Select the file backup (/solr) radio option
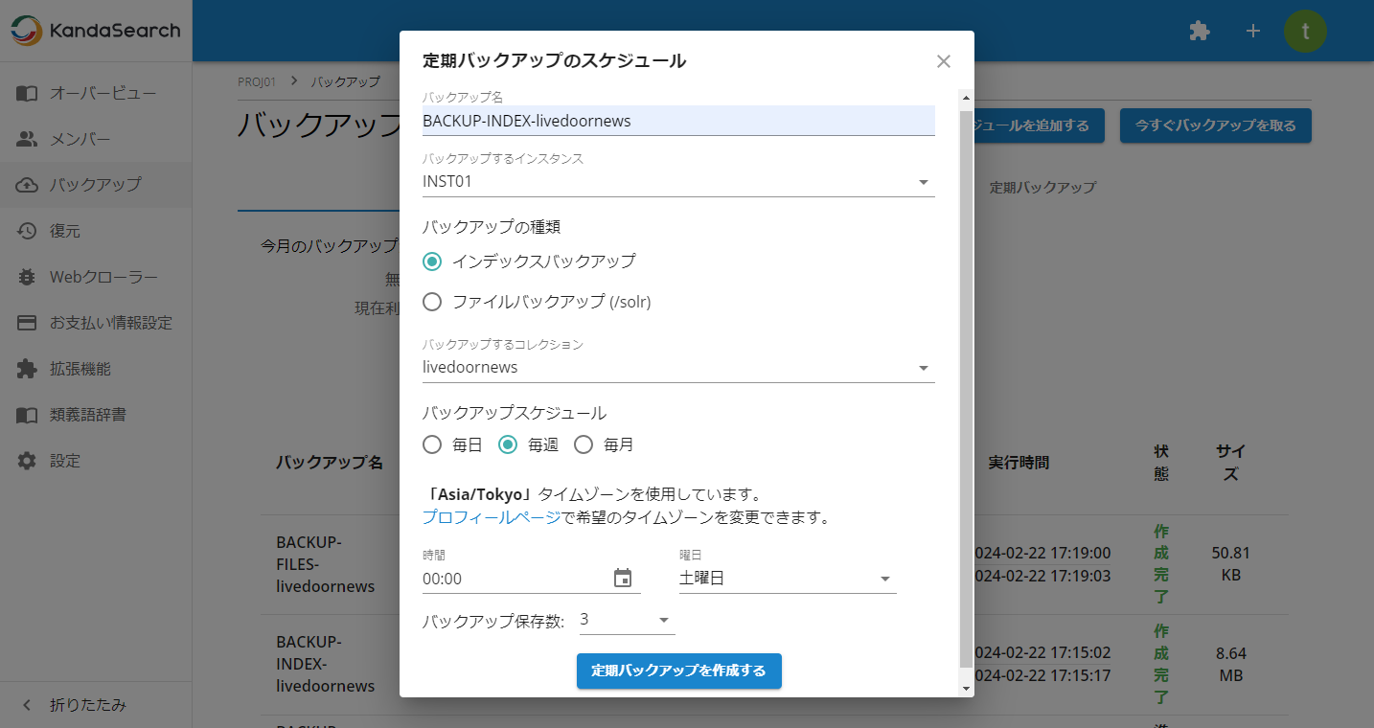This screenshot has width=1374, height=728. tap(432, 302)
